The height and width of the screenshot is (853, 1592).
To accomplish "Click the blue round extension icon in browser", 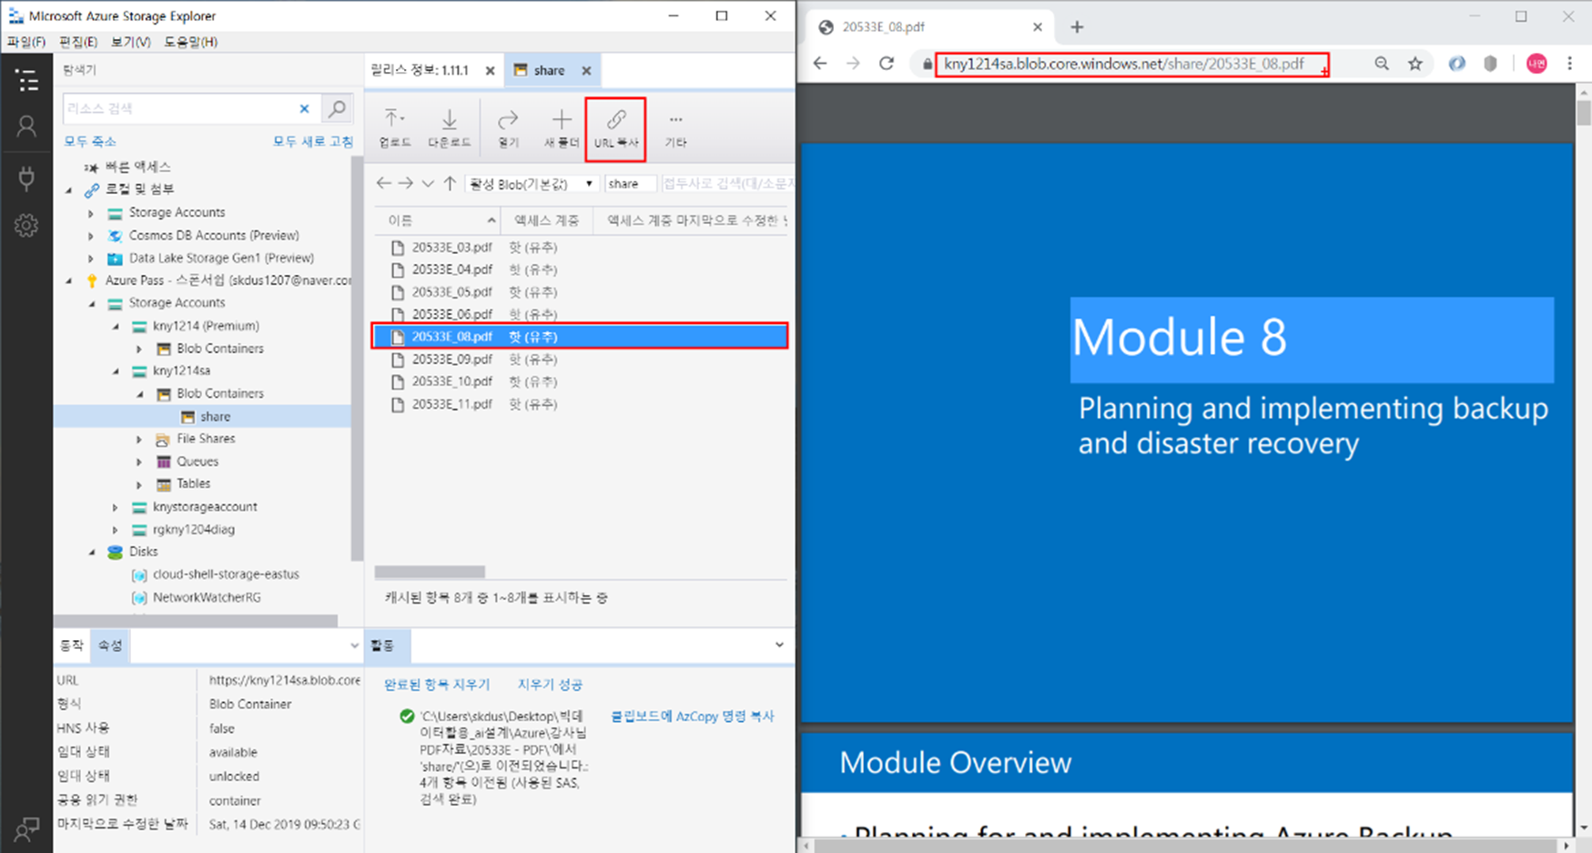I will click(x=1457, y=64).
